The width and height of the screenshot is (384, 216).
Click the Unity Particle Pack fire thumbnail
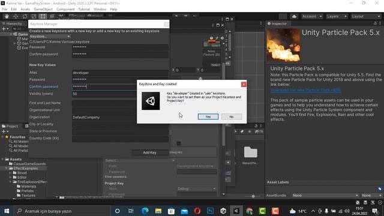tap(283, 45)
